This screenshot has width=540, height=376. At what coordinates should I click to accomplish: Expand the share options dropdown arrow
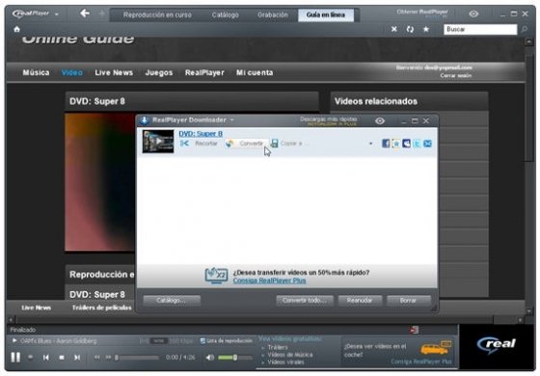370,144
